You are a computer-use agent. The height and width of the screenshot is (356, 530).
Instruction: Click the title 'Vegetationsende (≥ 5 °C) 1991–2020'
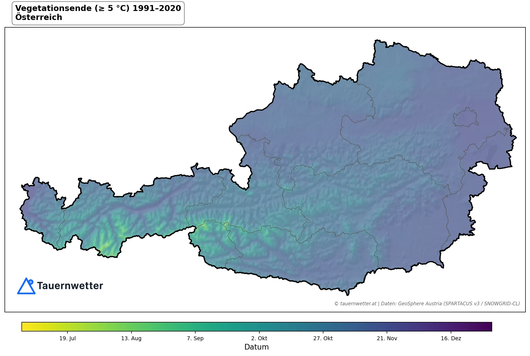pos(98,8)
